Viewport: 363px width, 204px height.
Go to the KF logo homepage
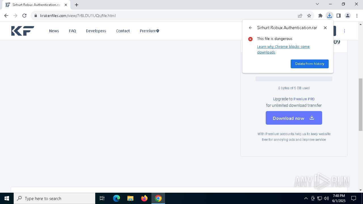coord(23,31)
